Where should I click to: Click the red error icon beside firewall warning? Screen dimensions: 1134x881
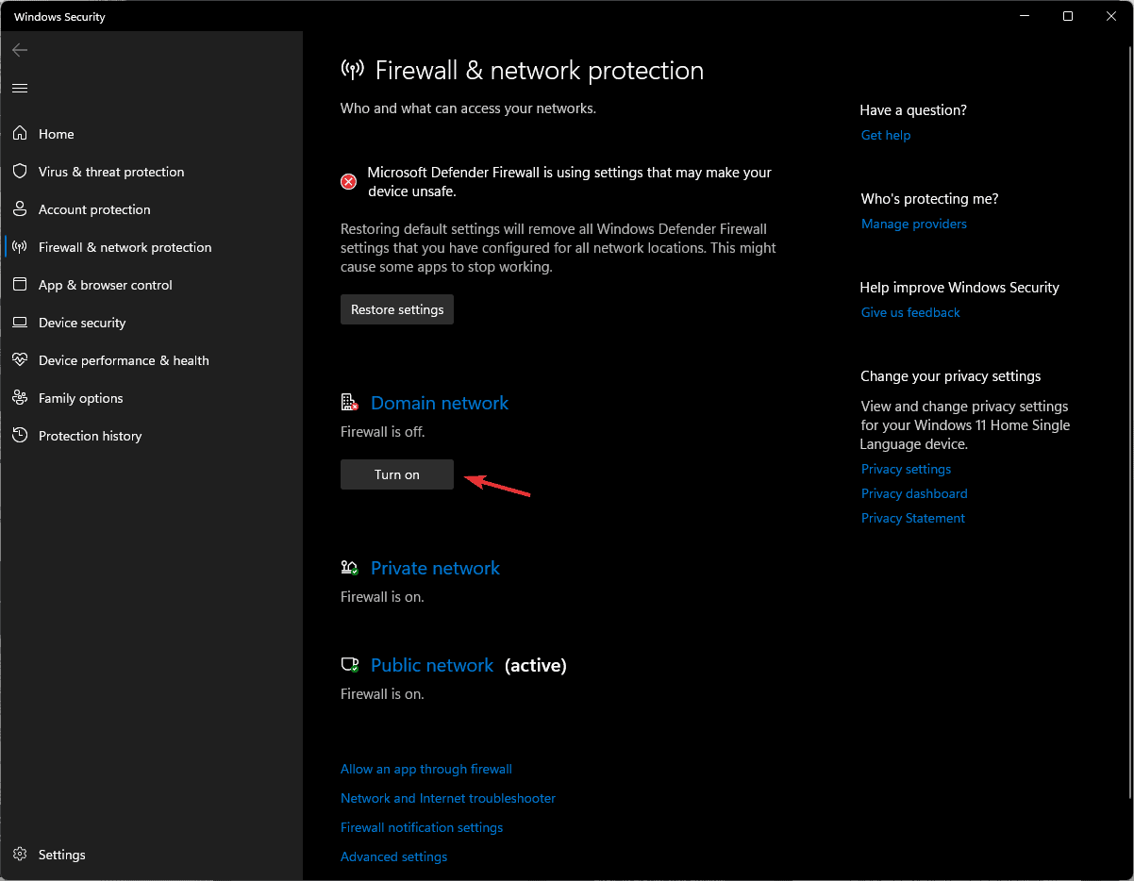pos(349,181)
